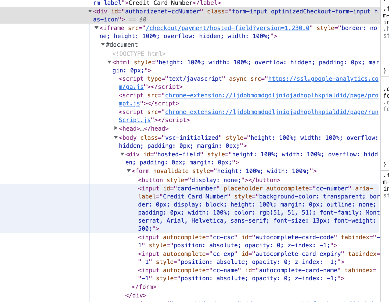Select the autocomplete-card-name input element
Image resolution: width=389 pixels, height=302 pixels.
(x=257, y=274)
